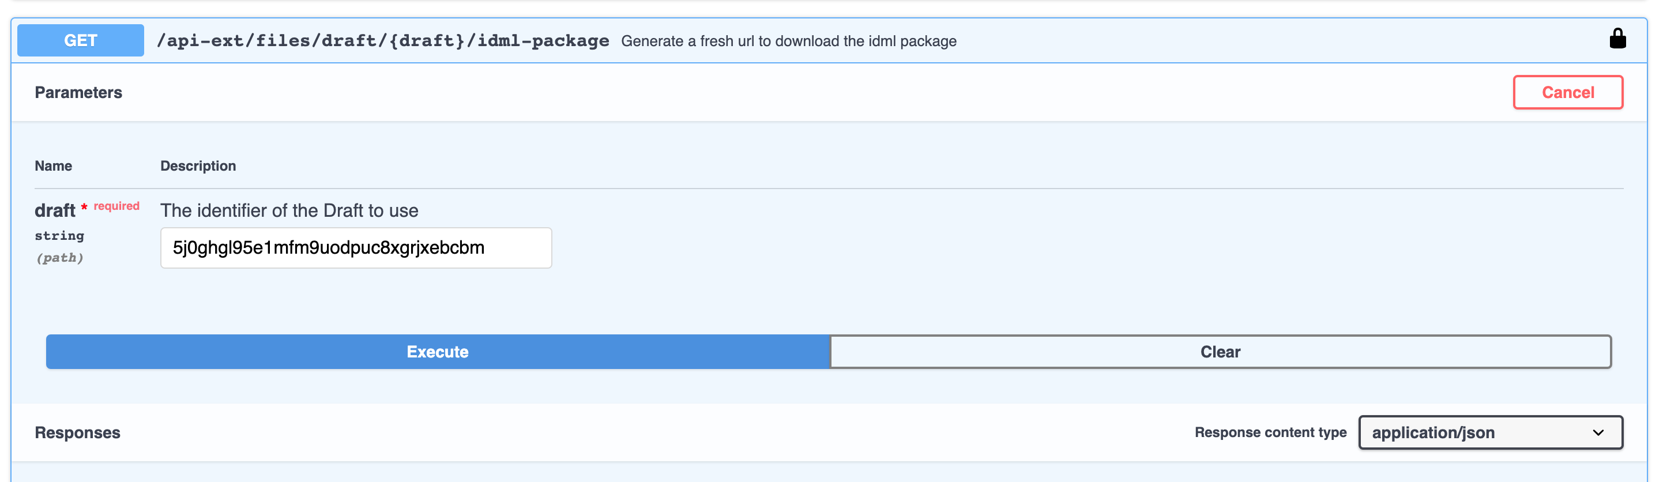The image size is (1663, 482).
Task: Click the chevron arrow in the content type select
Action: pyautogui.click(x=1598, y=433)
